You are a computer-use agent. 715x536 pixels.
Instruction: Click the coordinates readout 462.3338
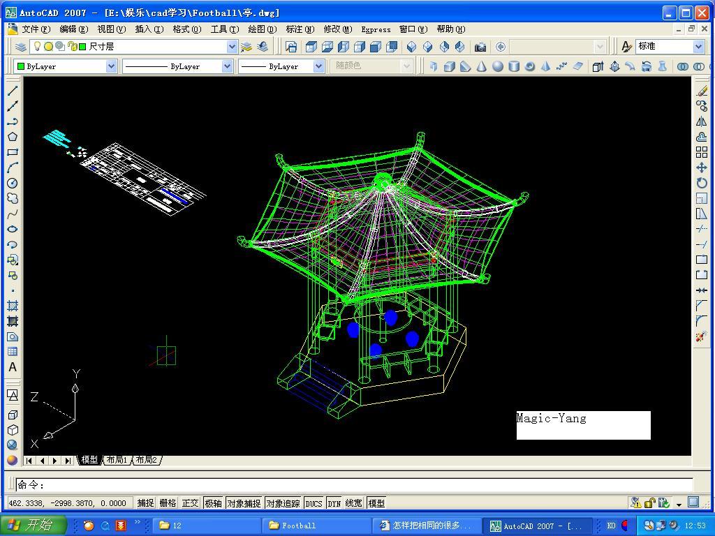tap(68, 503)
